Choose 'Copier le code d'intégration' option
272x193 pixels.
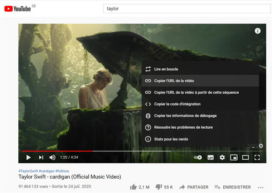click(x=200, y=104)
